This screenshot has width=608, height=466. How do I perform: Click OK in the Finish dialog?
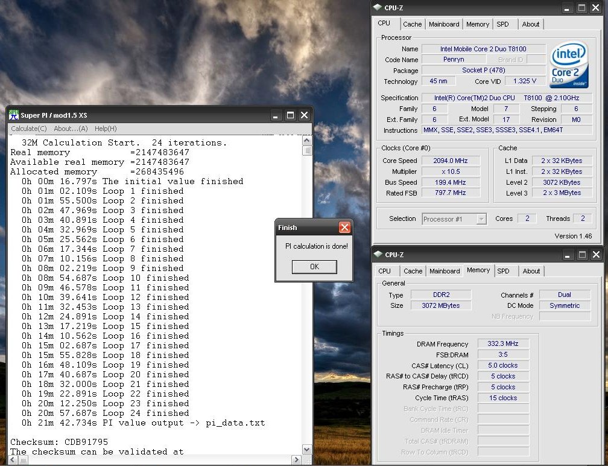(x=314, y=267)
